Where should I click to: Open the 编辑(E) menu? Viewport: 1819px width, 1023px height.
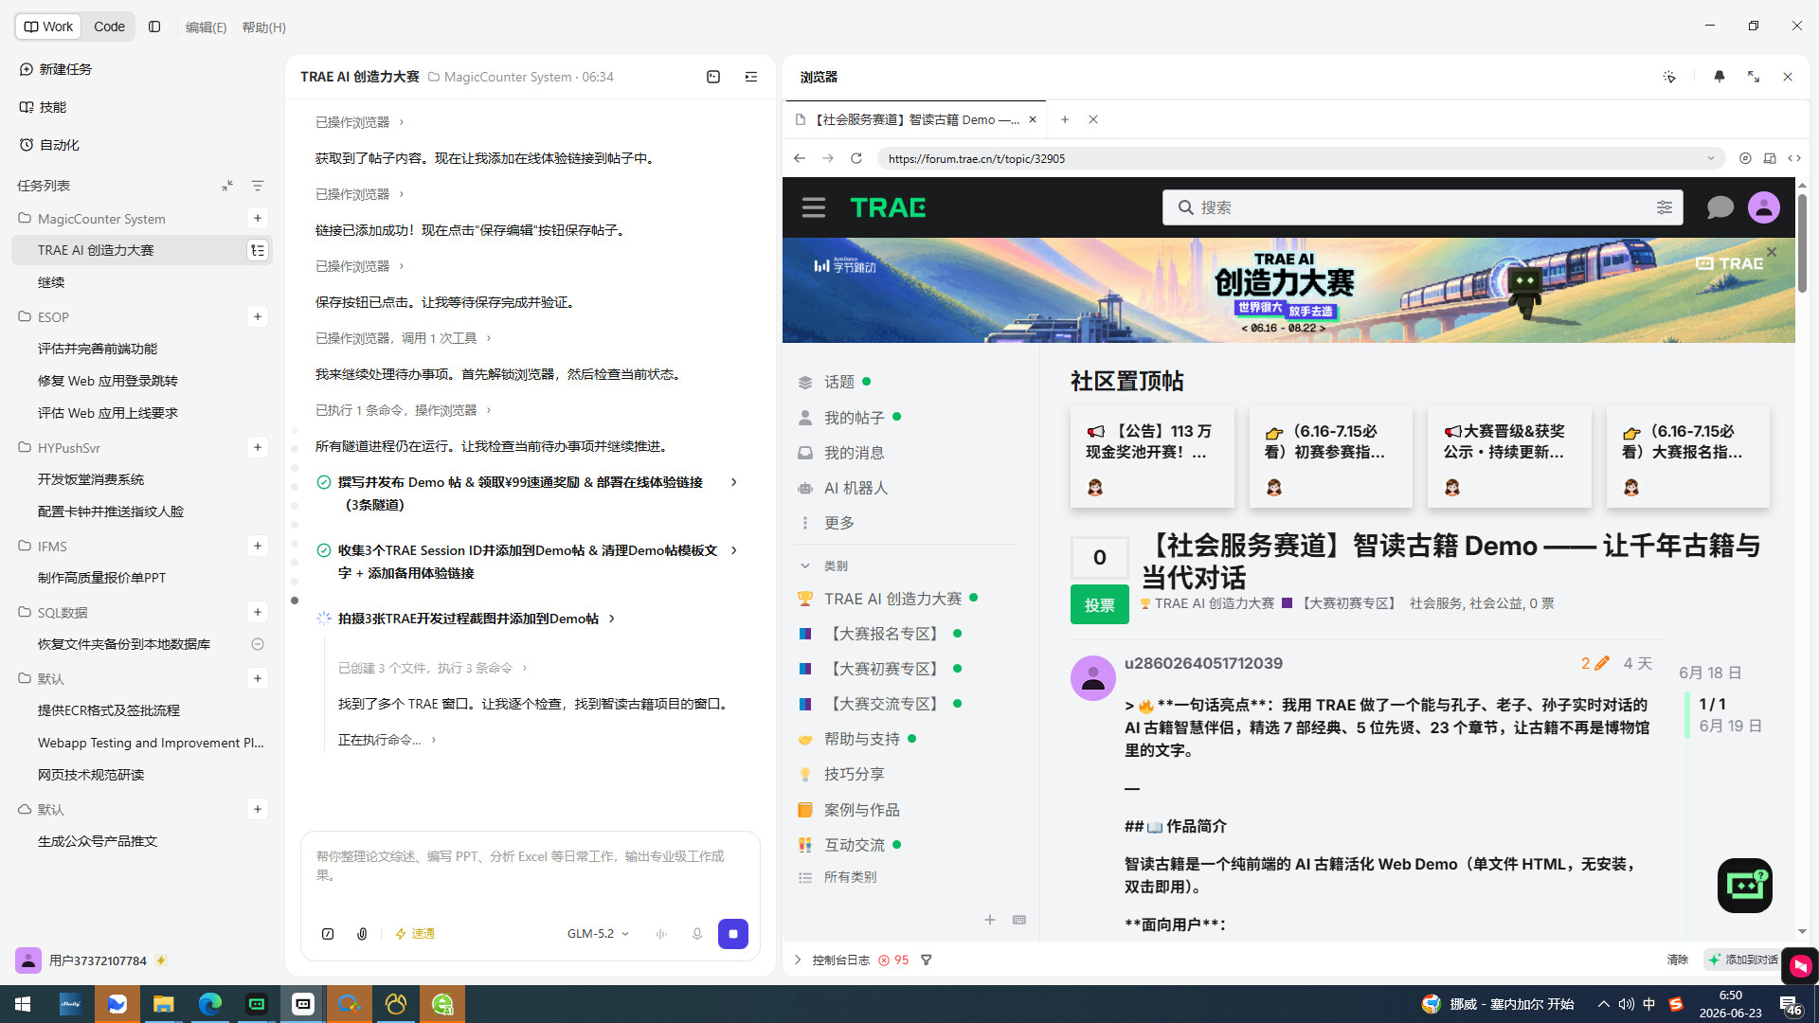click(206, 27)
